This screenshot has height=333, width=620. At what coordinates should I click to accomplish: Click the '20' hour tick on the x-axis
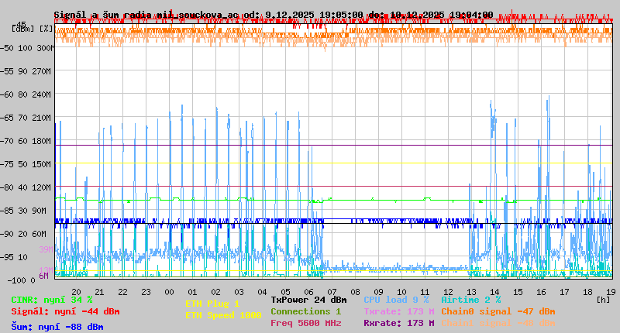76,292
